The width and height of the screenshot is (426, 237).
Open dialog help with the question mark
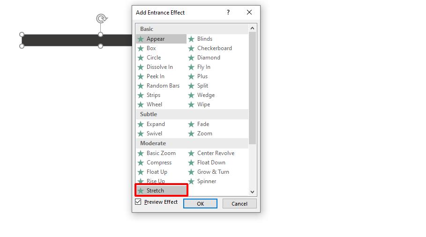[x=228, y=13]
